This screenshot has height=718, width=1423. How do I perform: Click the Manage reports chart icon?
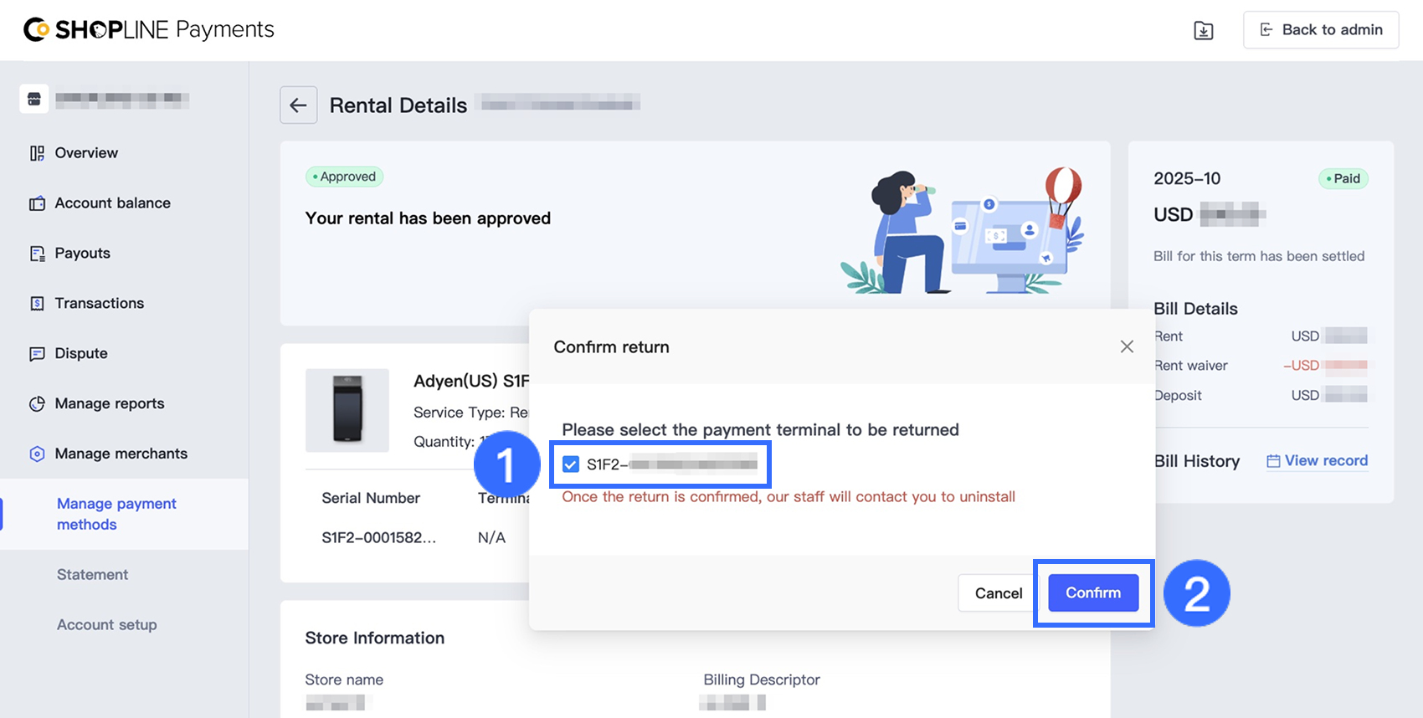[37, 404]
